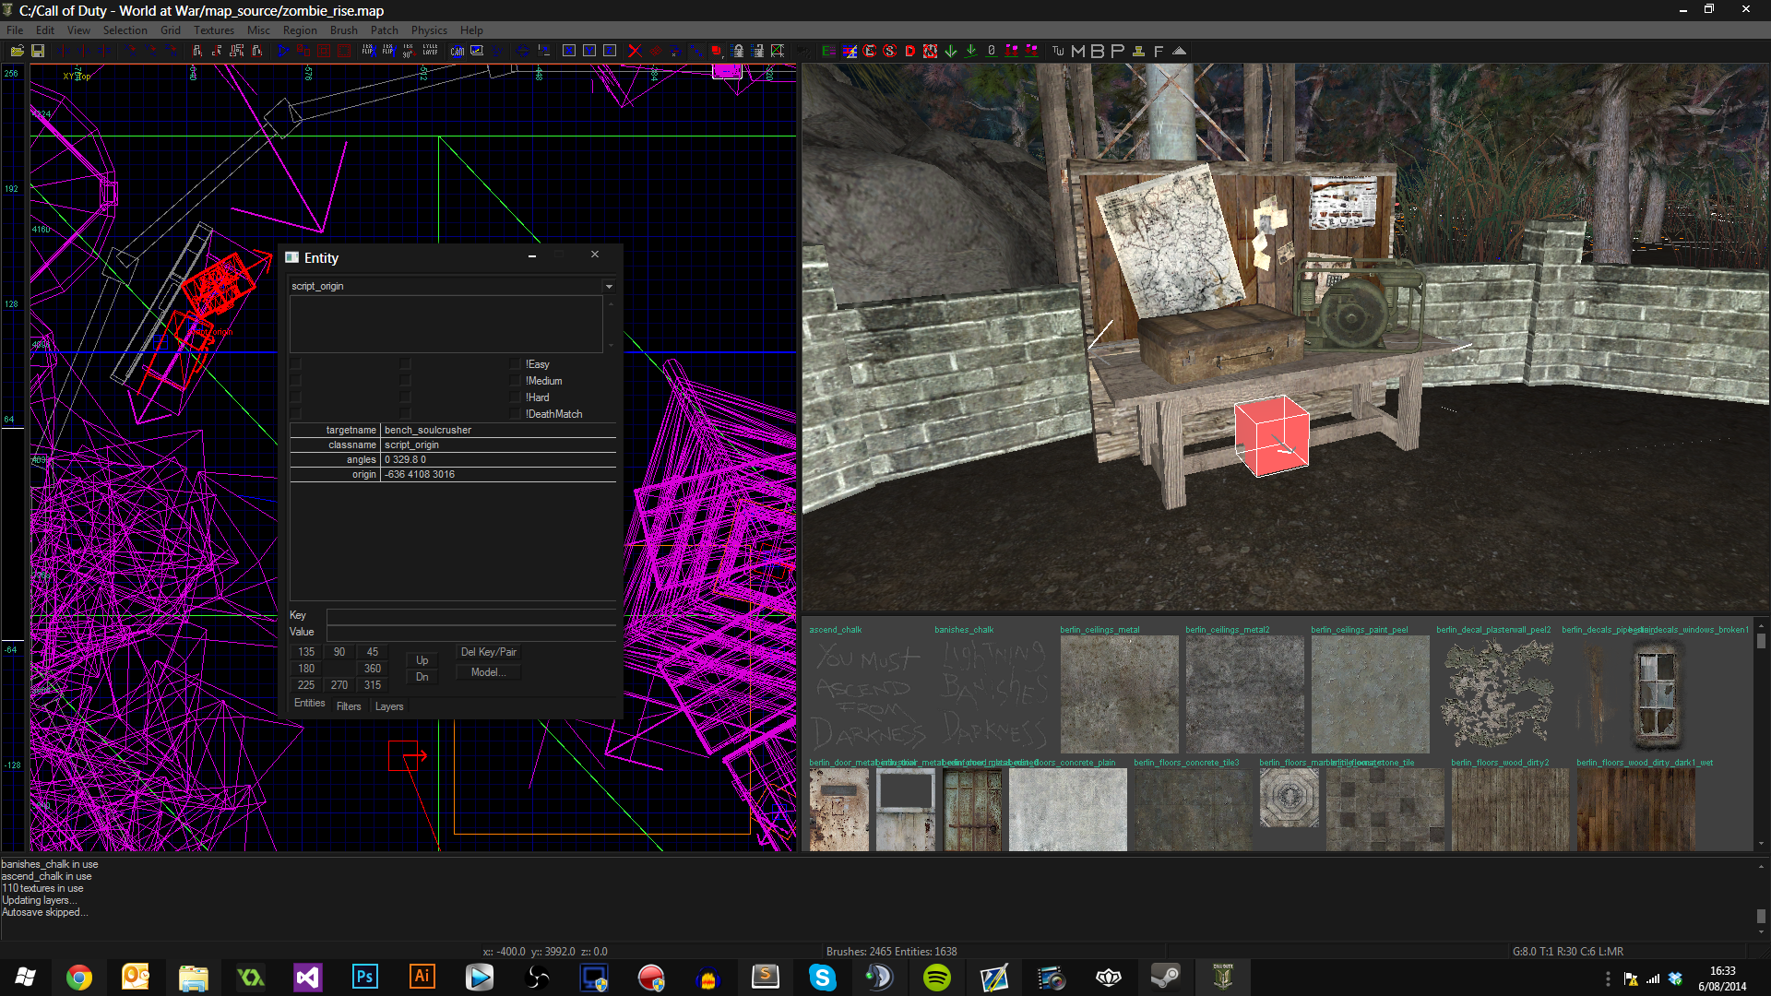
Task: Set angle to 270 with the angle button
Action: tap(339, 685)
